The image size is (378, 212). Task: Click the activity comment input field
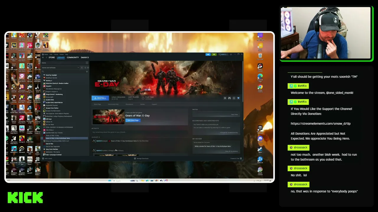pyautogui.click(x=139, y=132)
